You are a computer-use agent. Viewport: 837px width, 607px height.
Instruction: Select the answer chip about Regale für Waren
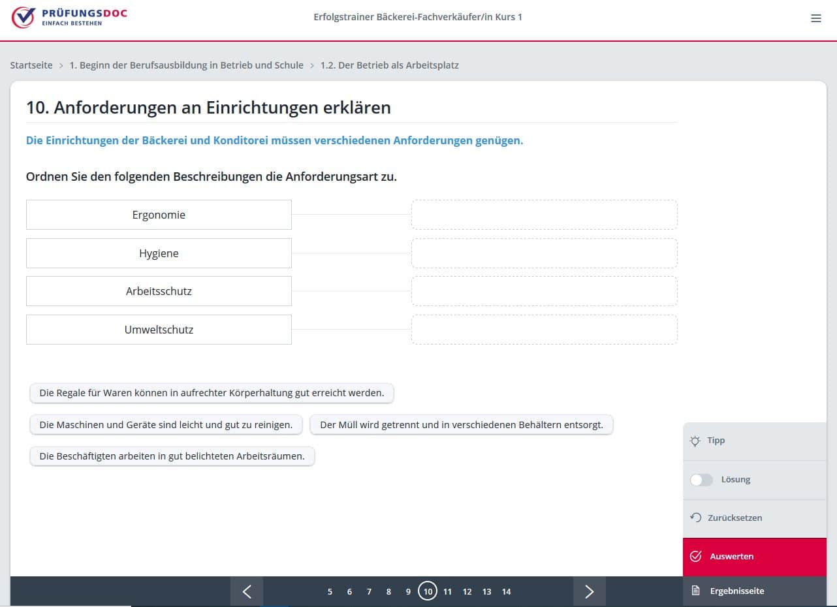click(x=212, y=393)
